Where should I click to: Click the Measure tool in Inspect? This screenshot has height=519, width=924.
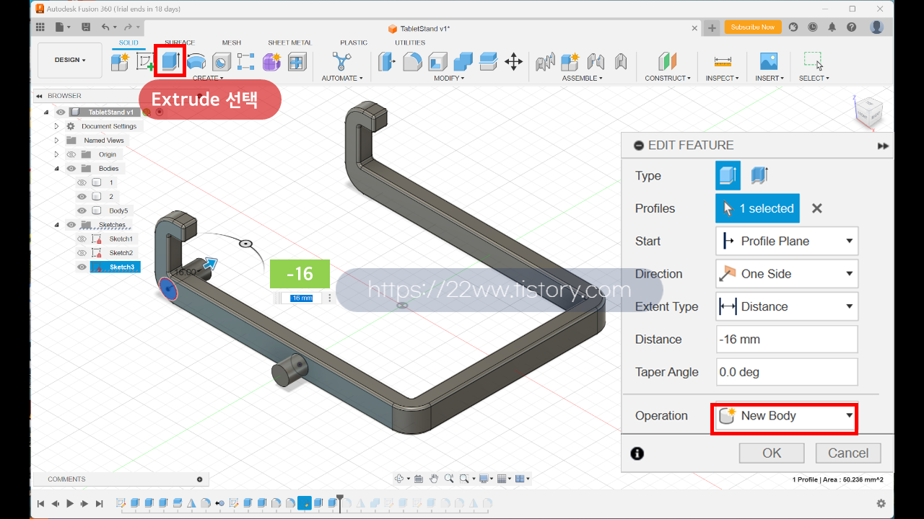click(x=723, y=62)
